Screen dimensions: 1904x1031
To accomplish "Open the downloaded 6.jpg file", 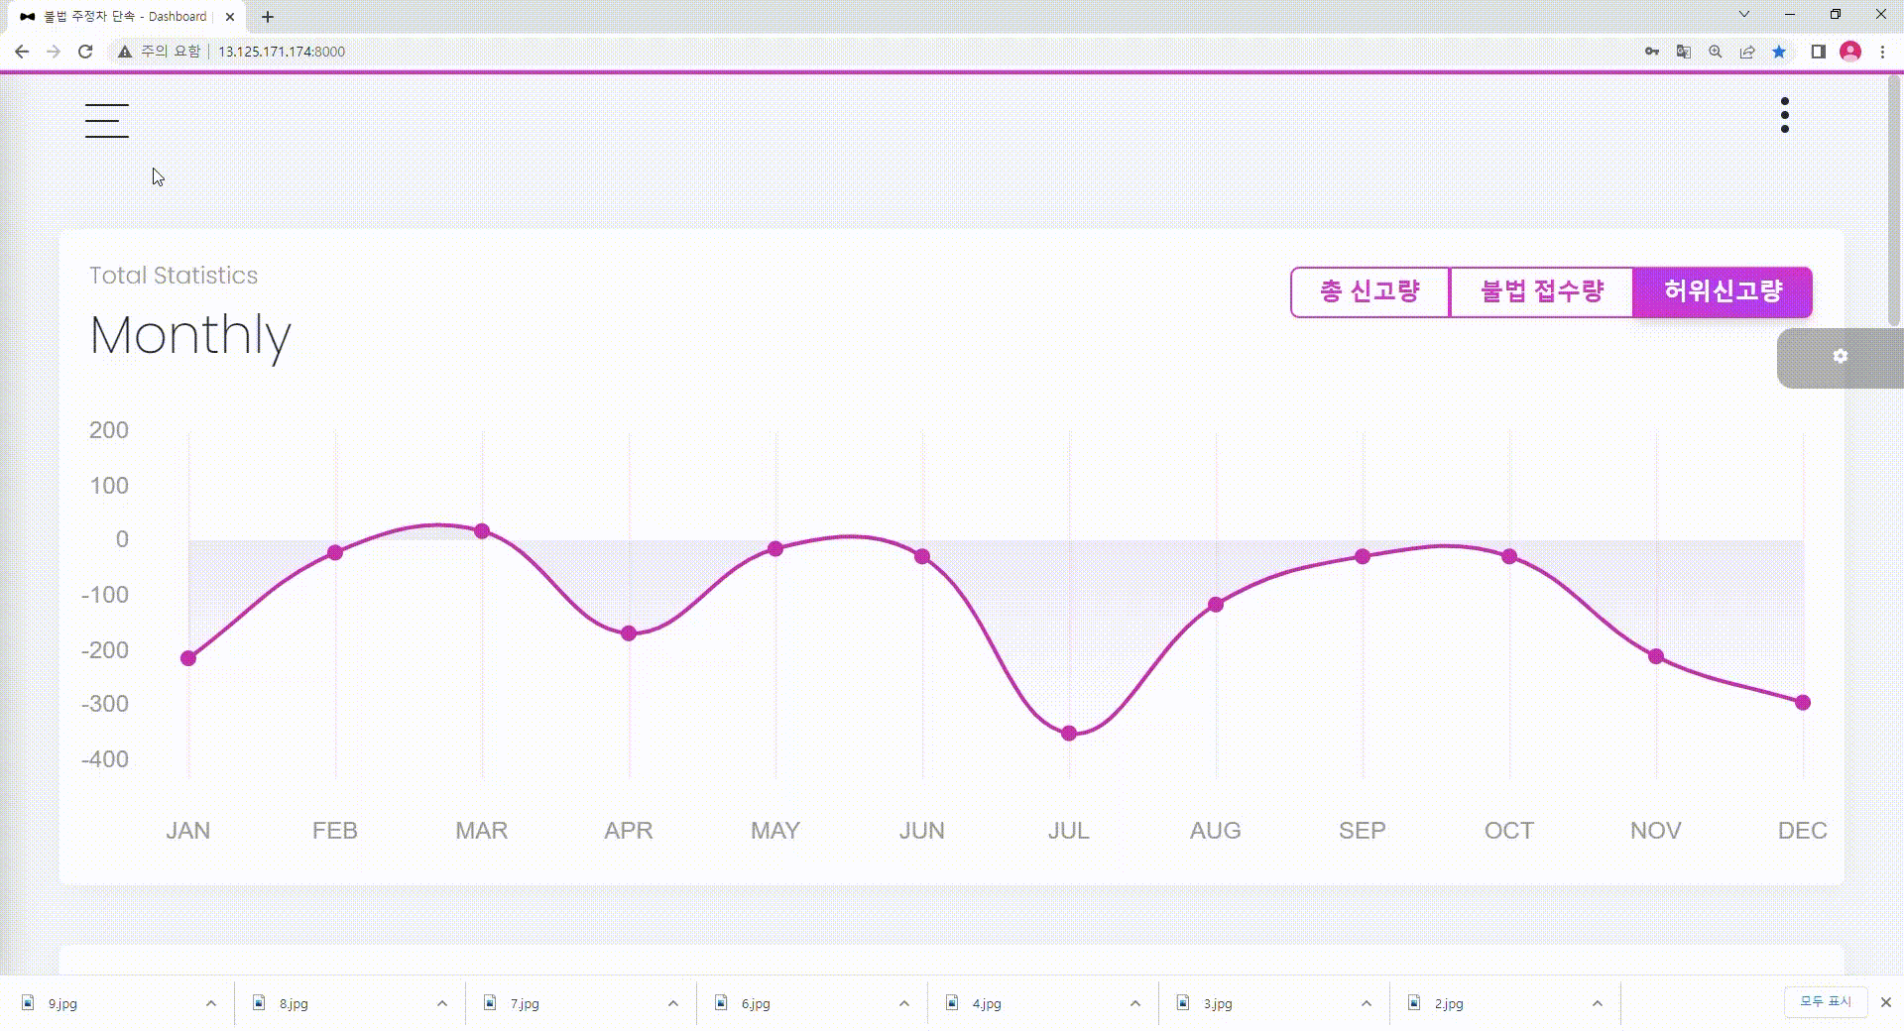I will [x=755, y=1003].
